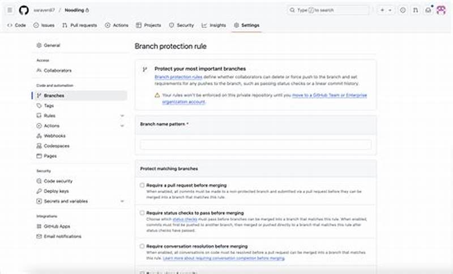This screenshot has width=453, height=274.
Task: Open the create new plus button
Action: click(382, 10)
